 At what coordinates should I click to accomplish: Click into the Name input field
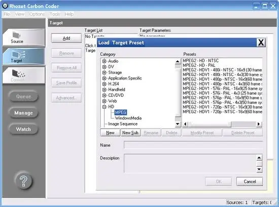pos(193,145)
